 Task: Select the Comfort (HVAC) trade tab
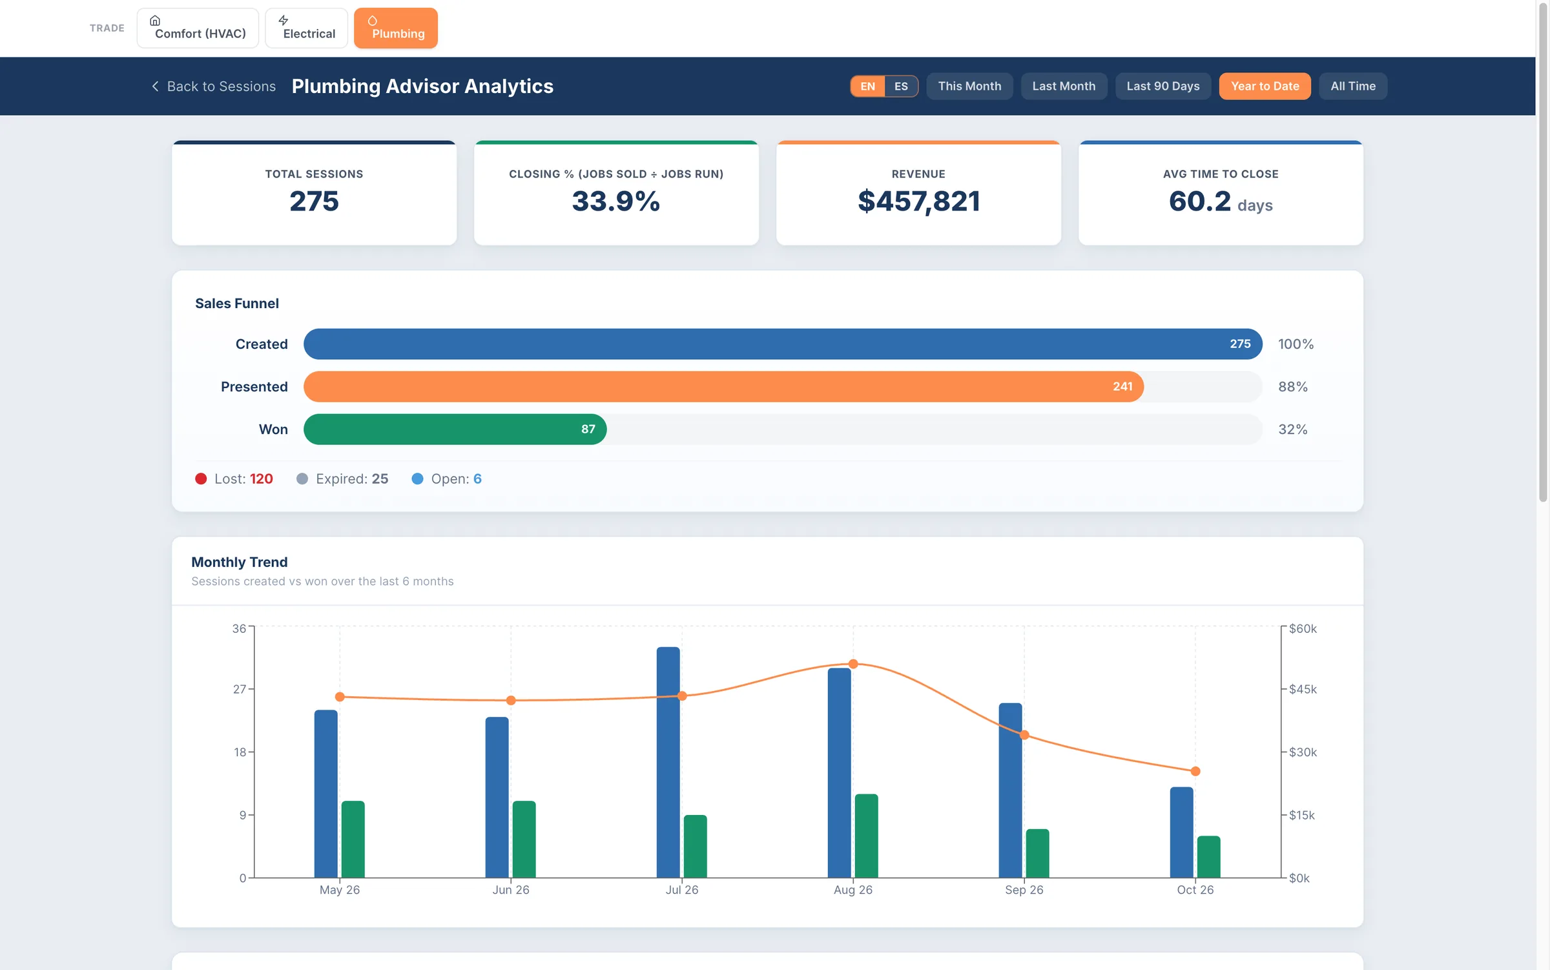[198, 28]
